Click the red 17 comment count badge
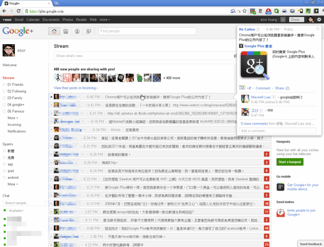324x247 pixels. tap(266, 211)
